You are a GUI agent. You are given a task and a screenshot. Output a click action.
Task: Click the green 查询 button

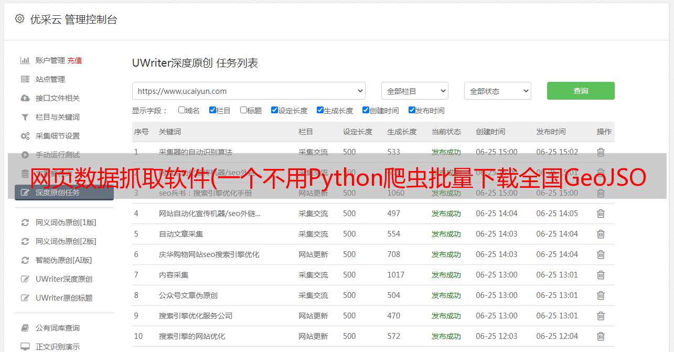click(x=580, y=91)
